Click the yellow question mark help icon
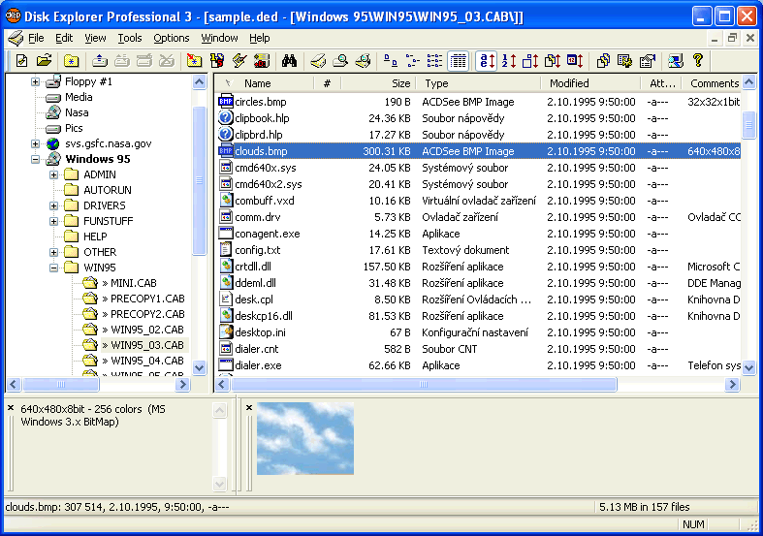Screen dimensions: 763x536 click(x=698, y=61)
